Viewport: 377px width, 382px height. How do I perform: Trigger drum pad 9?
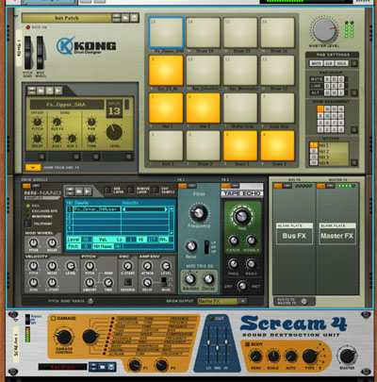click(x=166, y=70)
